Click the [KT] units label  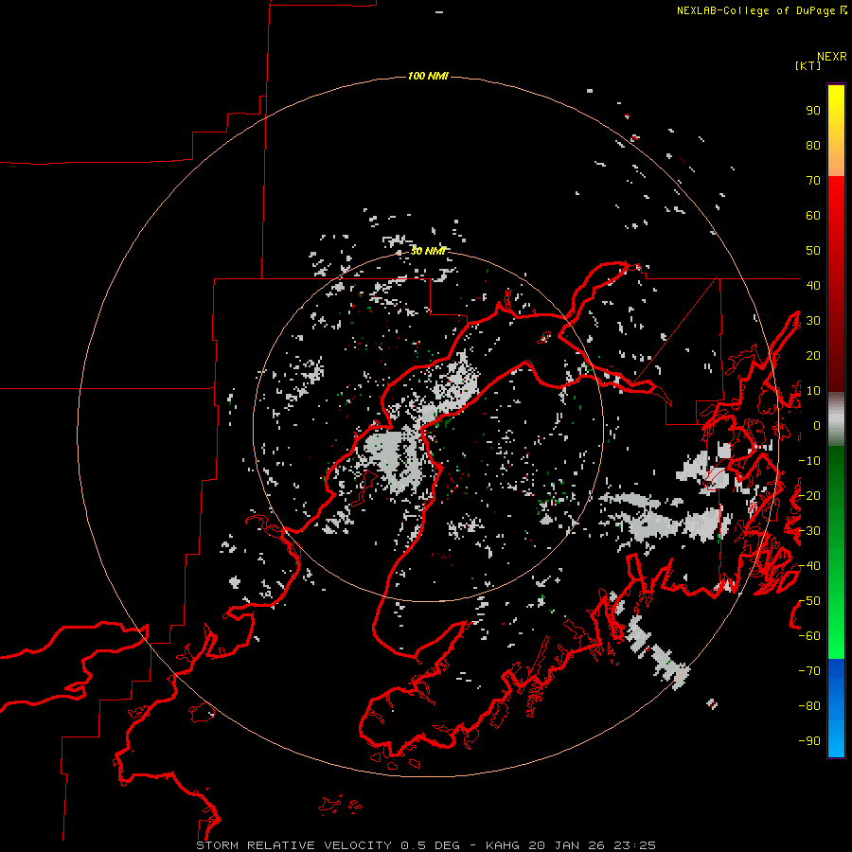point(808,65)
